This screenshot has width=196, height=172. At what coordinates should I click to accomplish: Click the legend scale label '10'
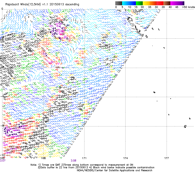[x=130, y=7]
